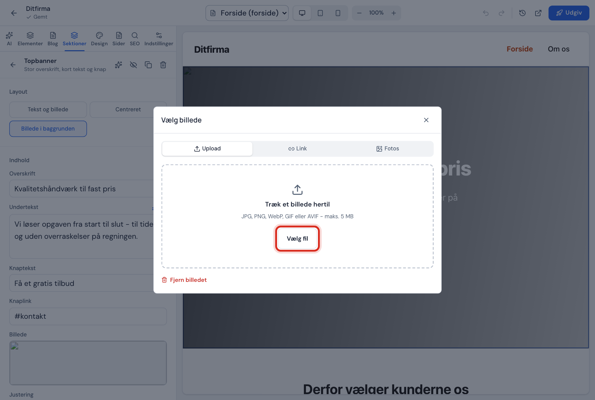Click the Vælg fil button
595x400 pixels.
(297, 239)
